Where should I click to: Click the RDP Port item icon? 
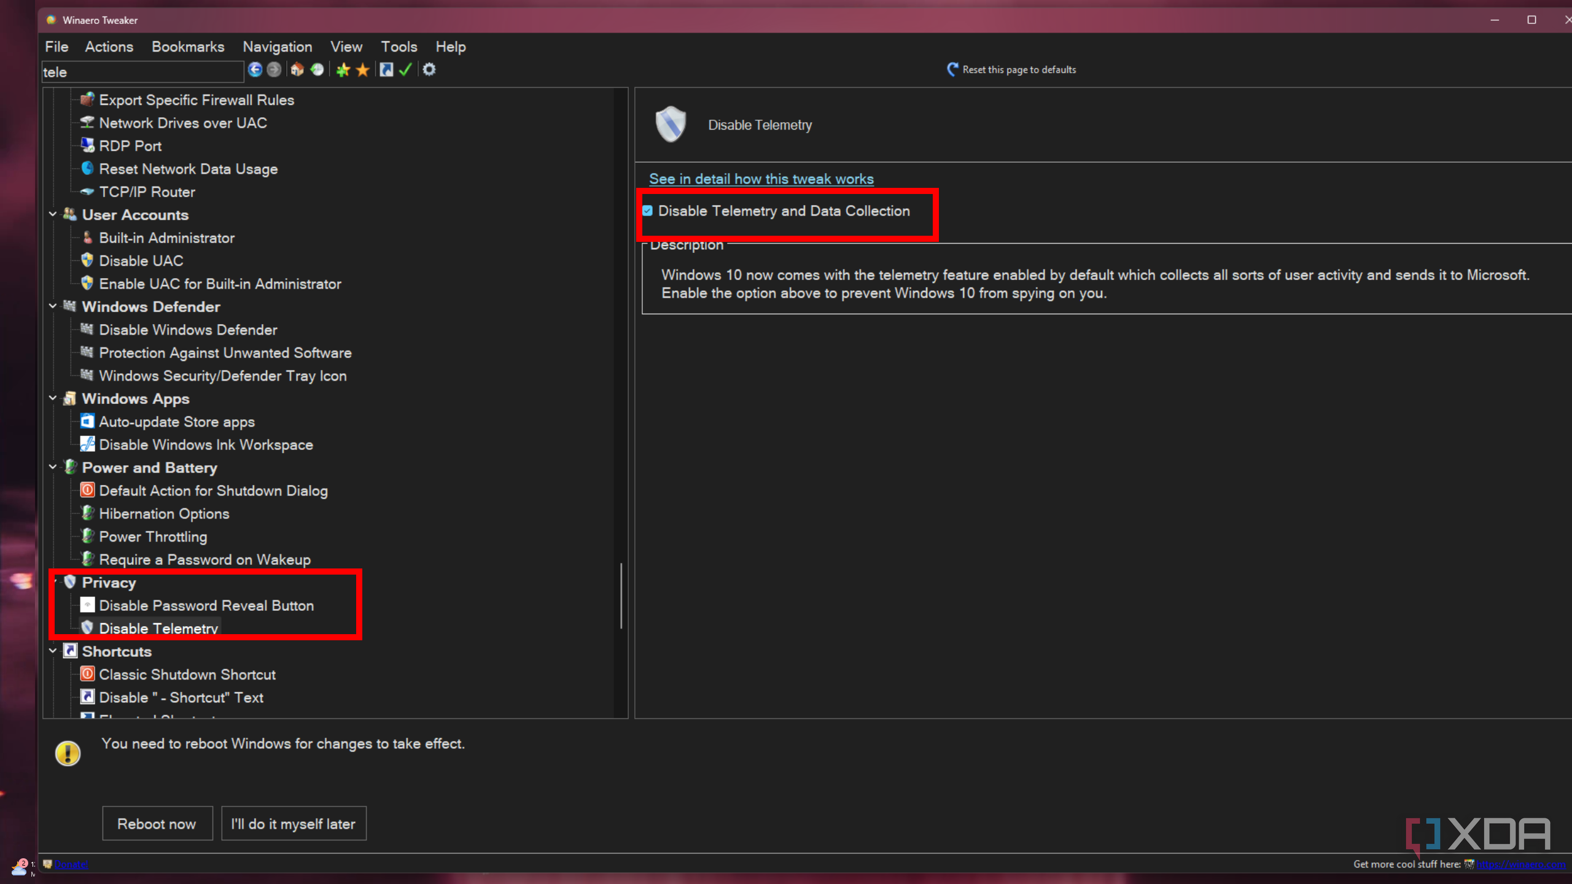coord(88,145)
